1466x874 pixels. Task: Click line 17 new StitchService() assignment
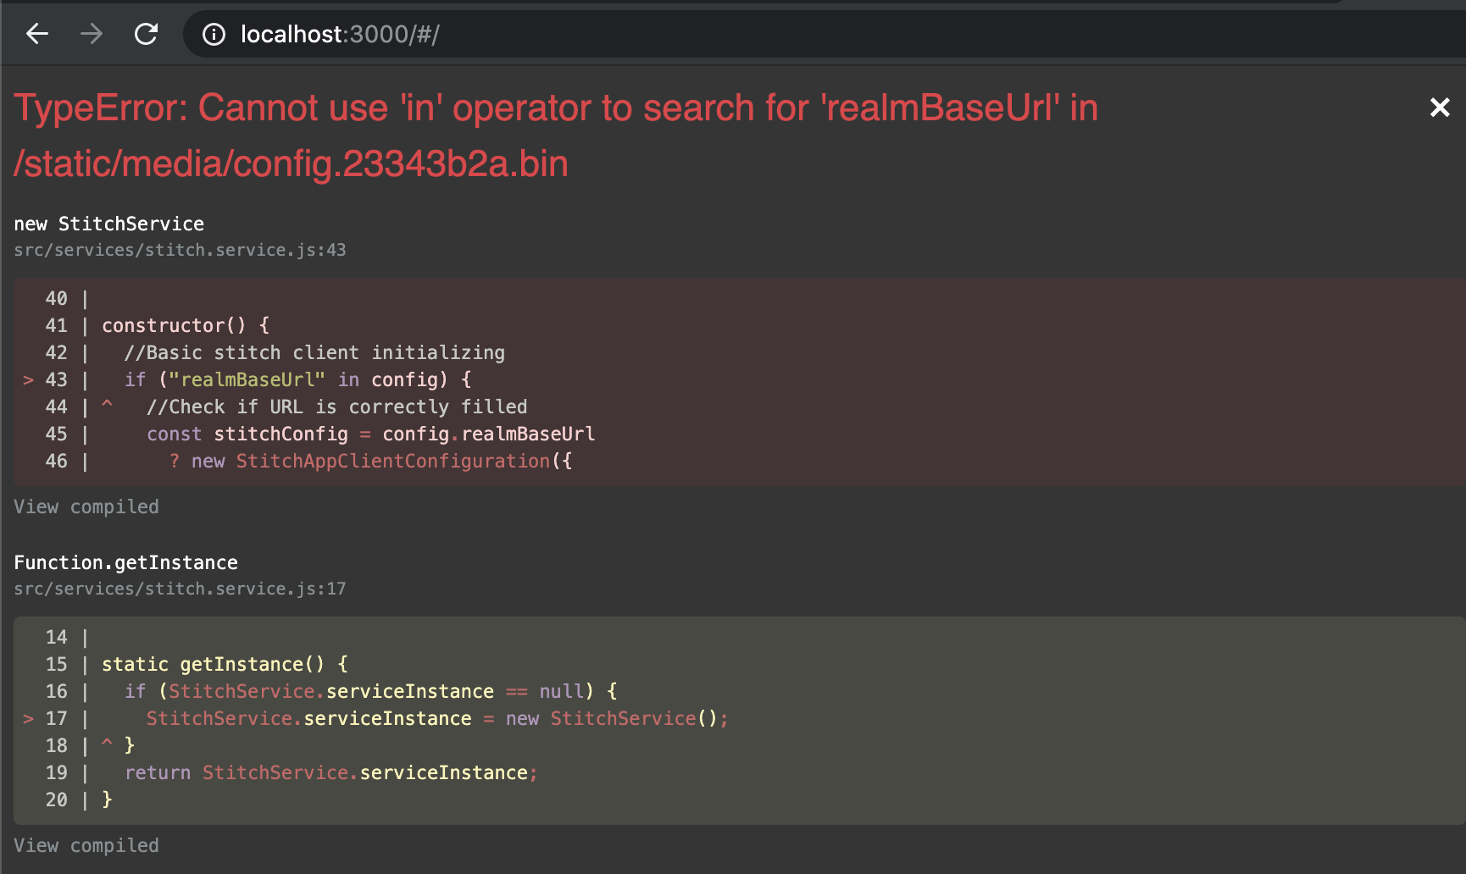(x=436, y=718)
